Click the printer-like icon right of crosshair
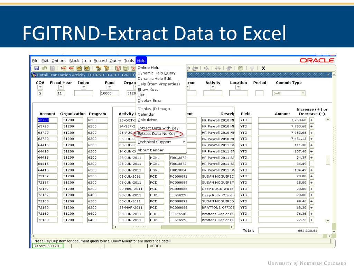The height and width of the screenshot is (266, 354). (229, 68)
